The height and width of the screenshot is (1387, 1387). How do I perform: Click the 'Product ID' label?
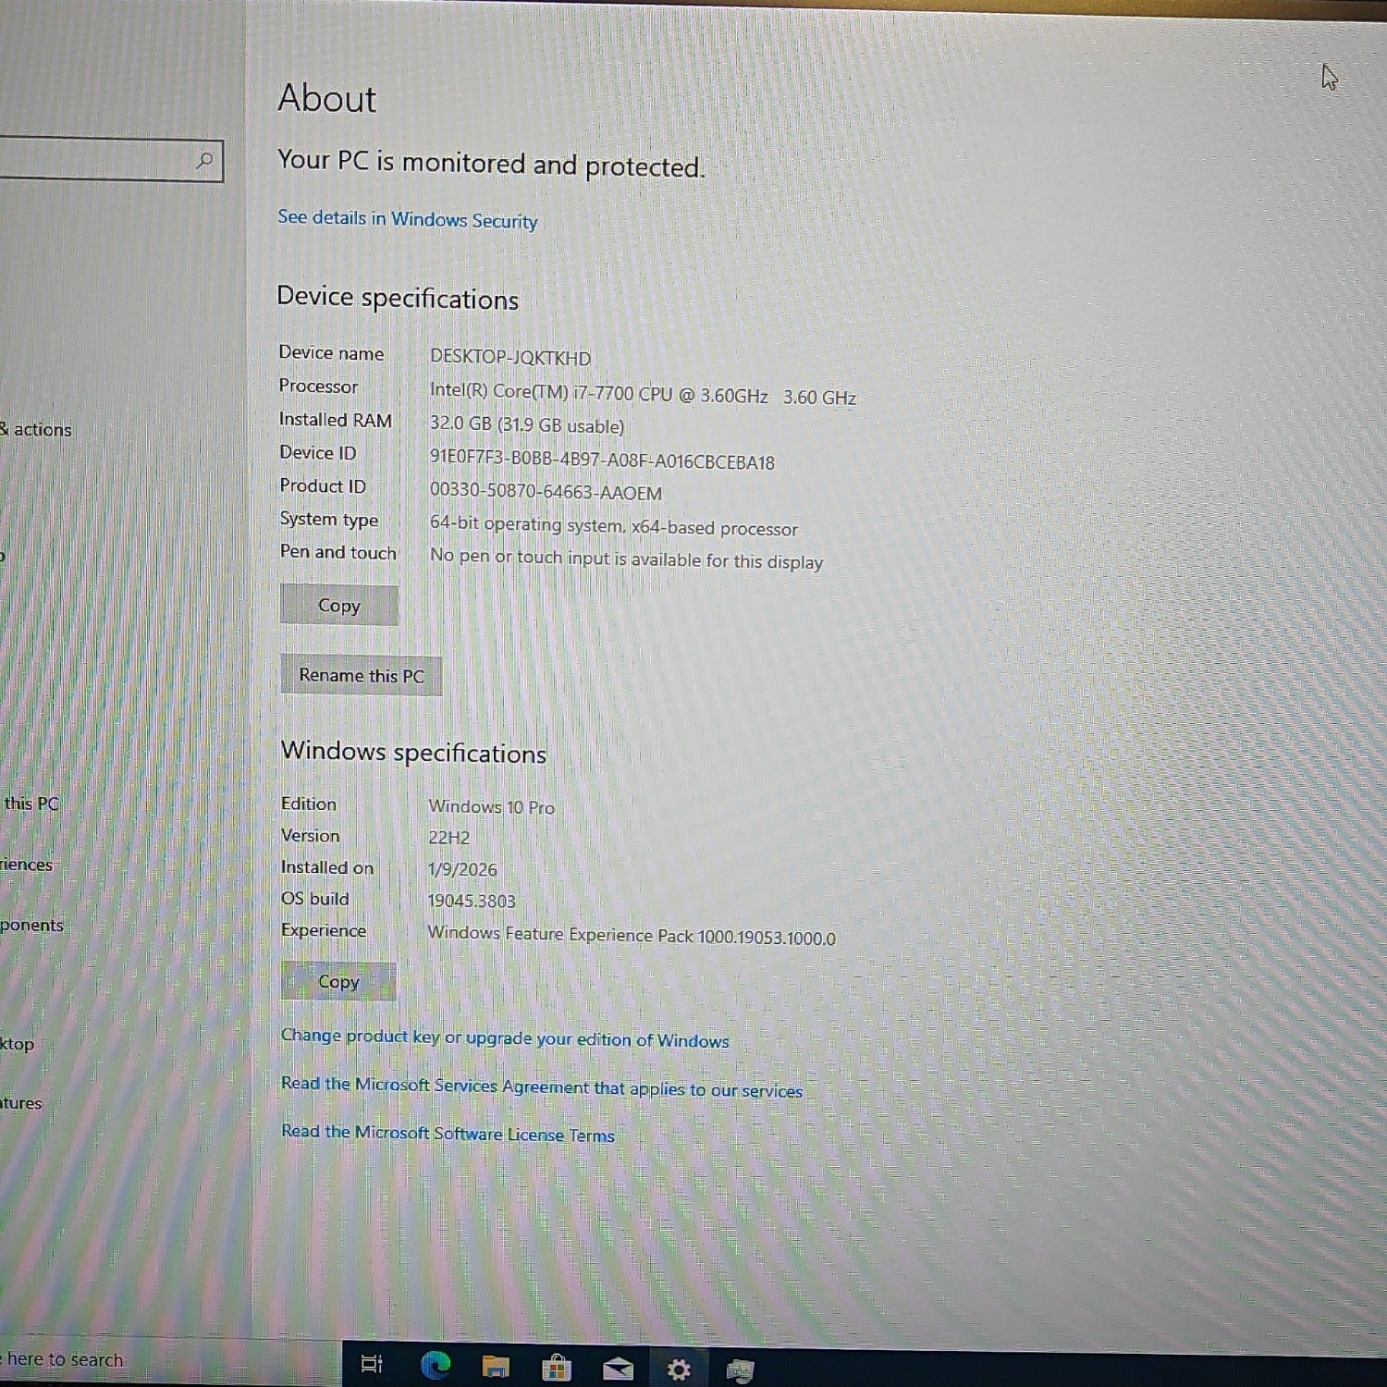(323, 485)
